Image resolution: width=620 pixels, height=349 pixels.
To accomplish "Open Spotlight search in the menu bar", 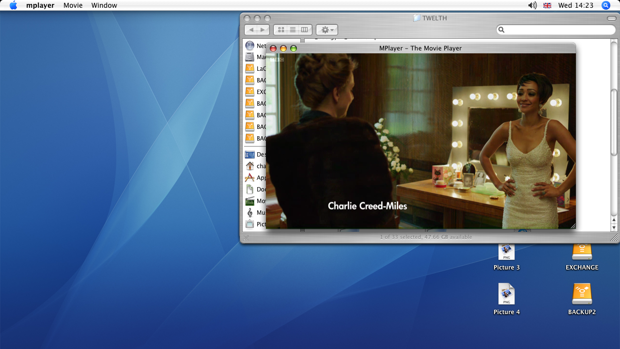I will 606,5.
